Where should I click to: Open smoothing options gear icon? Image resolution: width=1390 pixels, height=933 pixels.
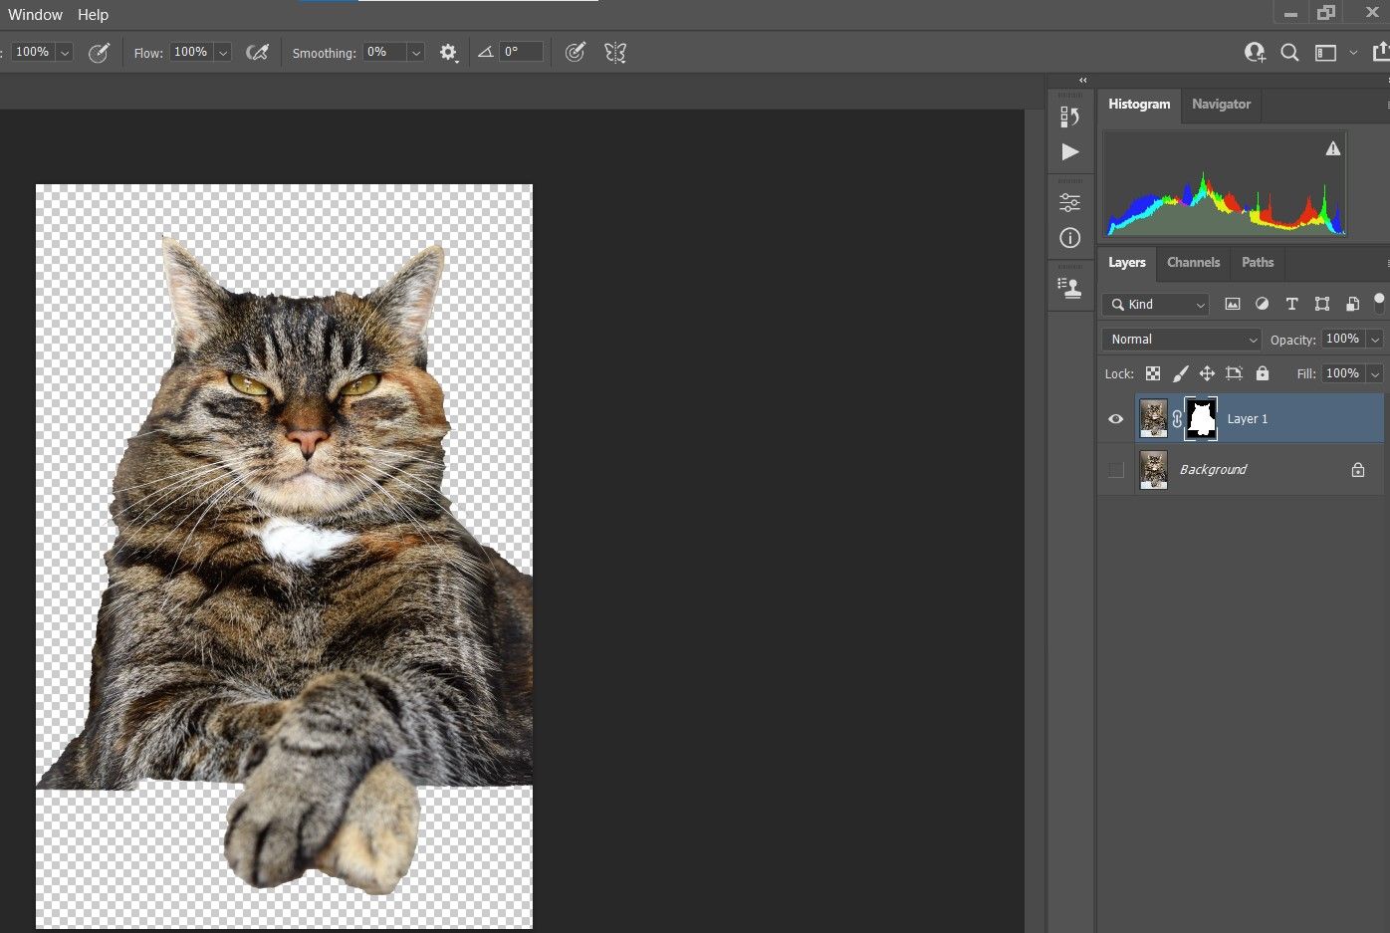click(448, 53)
